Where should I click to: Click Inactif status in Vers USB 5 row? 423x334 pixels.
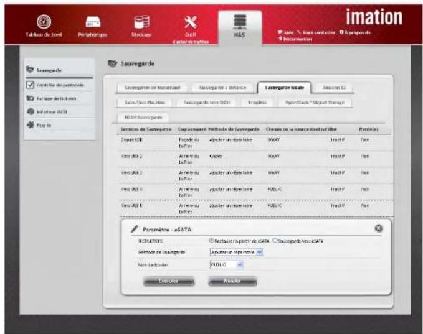tap(338, 206)
